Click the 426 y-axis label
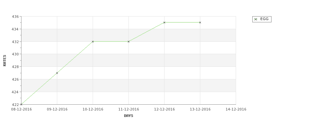 coord(15,79)
